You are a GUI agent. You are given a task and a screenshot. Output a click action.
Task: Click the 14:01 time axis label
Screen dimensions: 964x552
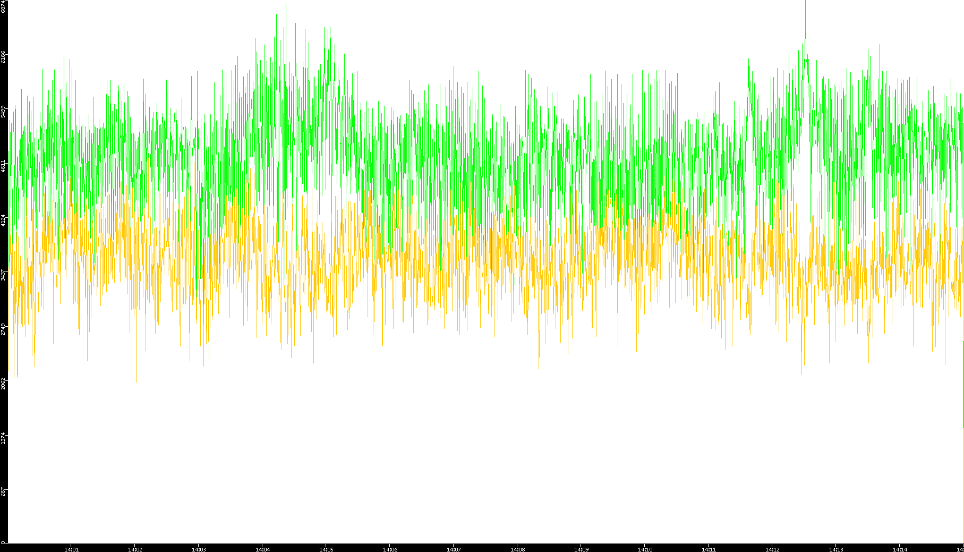71,549
